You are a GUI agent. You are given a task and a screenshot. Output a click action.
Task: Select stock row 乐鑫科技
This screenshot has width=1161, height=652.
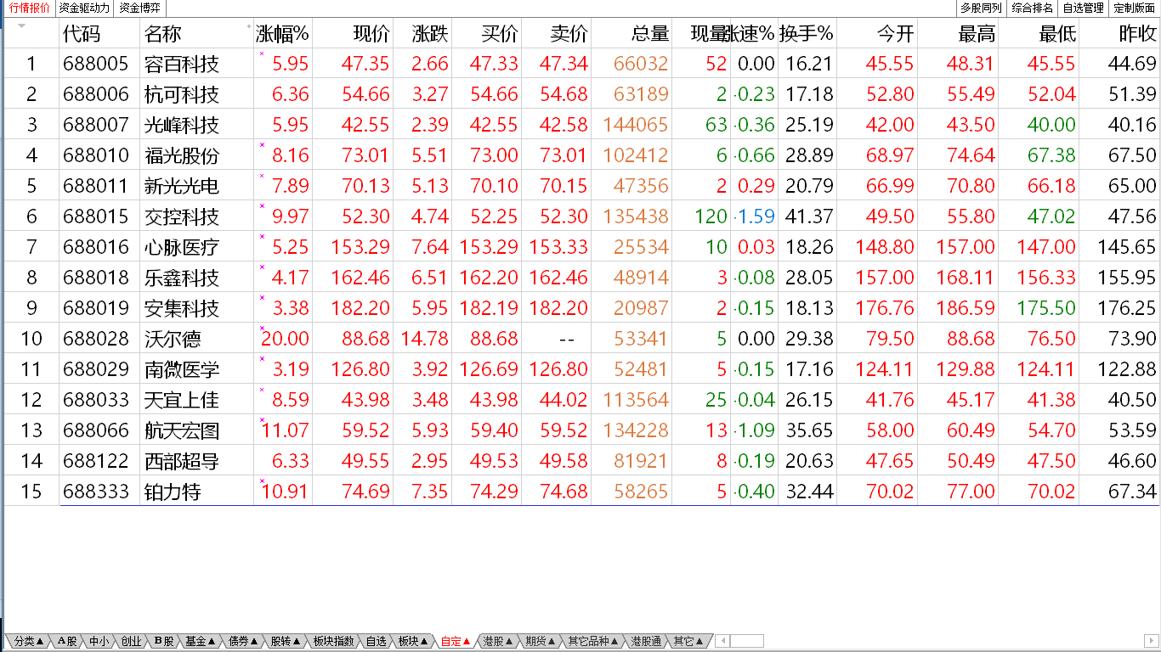pyautogui.click(x=580, y=278)
